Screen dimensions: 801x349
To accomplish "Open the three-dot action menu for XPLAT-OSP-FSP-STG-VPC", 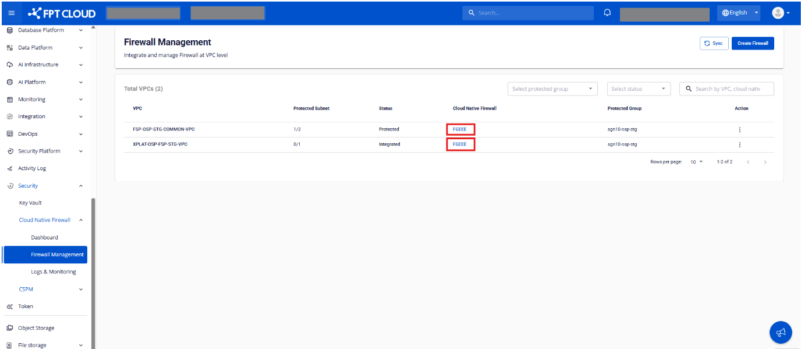I will tap(739, 144).
